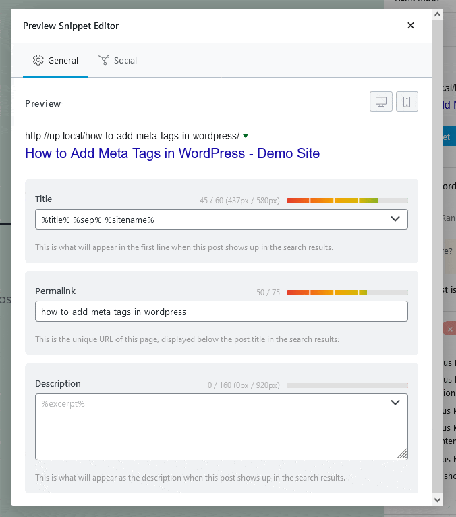Click the share-nodes icon on Social tab
The width and height of the screenshot is (456, 517).
pos(104,60)
